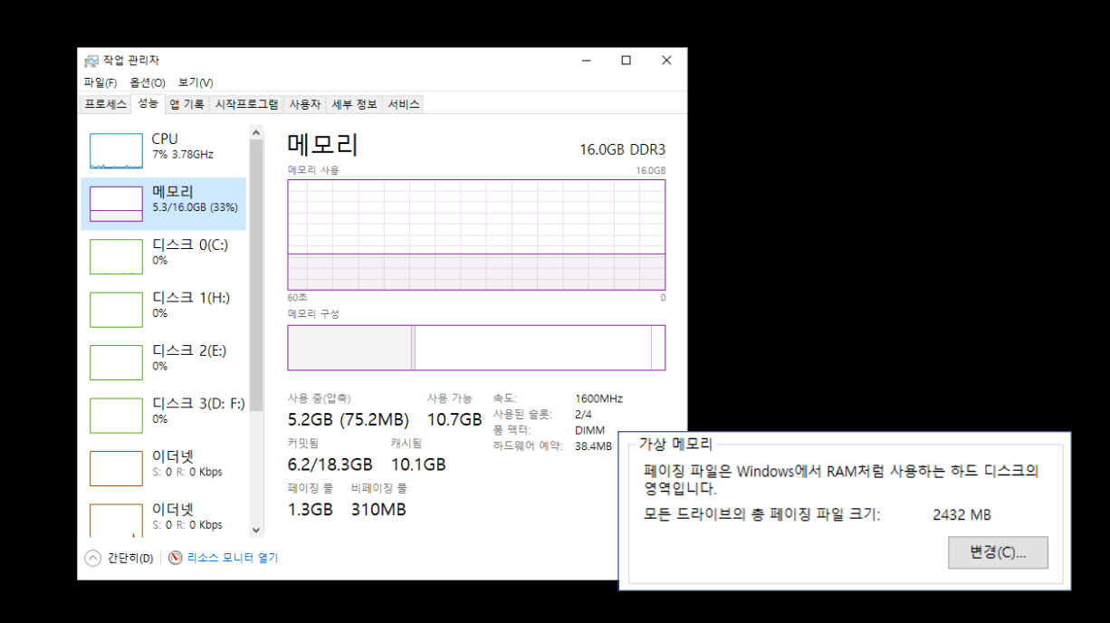Click the 2/4 slots used value

click(x=583, y=415)
